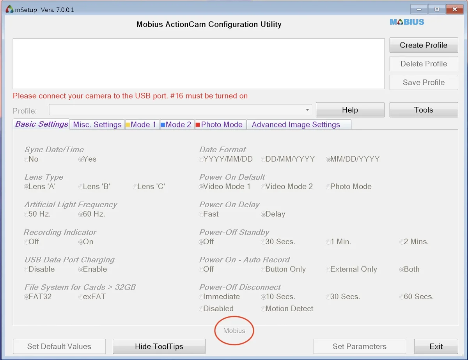Open the Advanced Image Settings tab
The image size is (468, 360).
[x=299, y=125]
